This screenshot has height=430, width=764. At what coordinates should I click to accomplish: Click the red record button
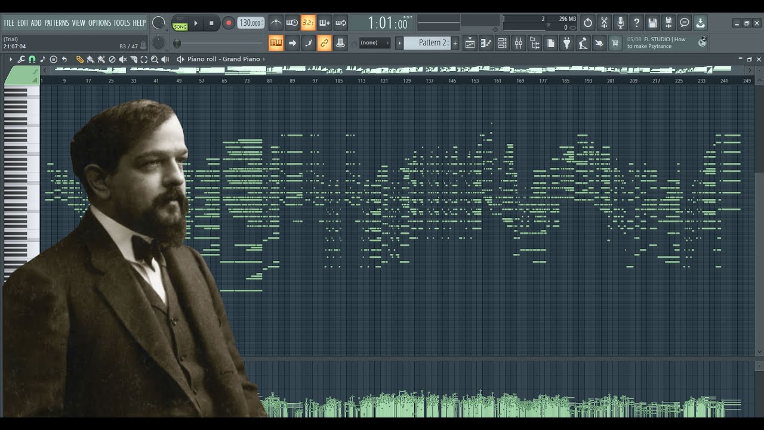click(x=228, y=23)
